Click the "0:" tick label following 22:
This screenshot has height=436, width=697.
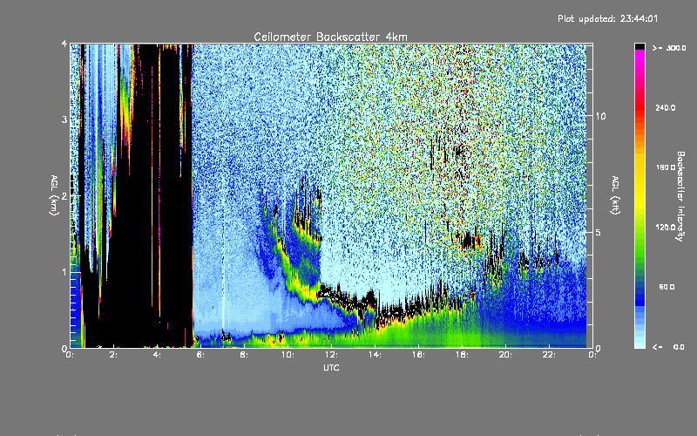[x=592, y=355]
